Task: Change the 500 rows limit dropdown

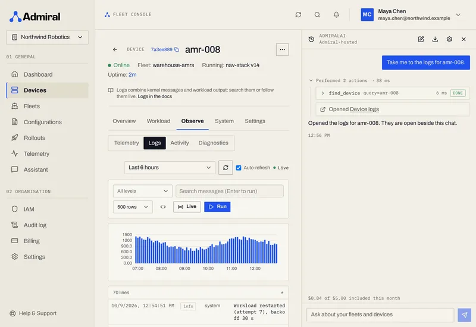Action: [x=133, y=207]
